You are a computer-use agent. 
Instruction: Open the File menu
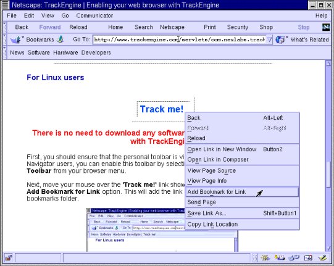pyautogui.click(x=12, y=15)
